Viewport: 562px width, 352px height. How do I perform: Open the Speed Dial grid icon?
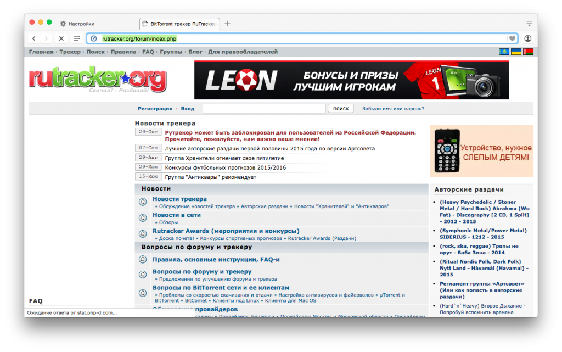pos(77,38)
